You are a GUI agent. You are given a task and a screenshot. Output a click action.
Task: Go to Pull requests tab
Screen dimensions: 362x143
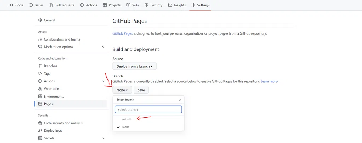pos(62,5)
